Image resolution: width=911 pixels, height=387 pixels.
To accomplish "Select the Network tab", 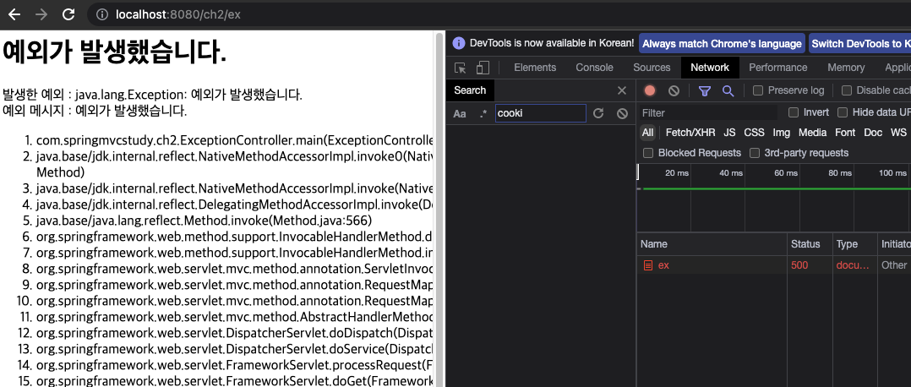I will coord(710,68).
